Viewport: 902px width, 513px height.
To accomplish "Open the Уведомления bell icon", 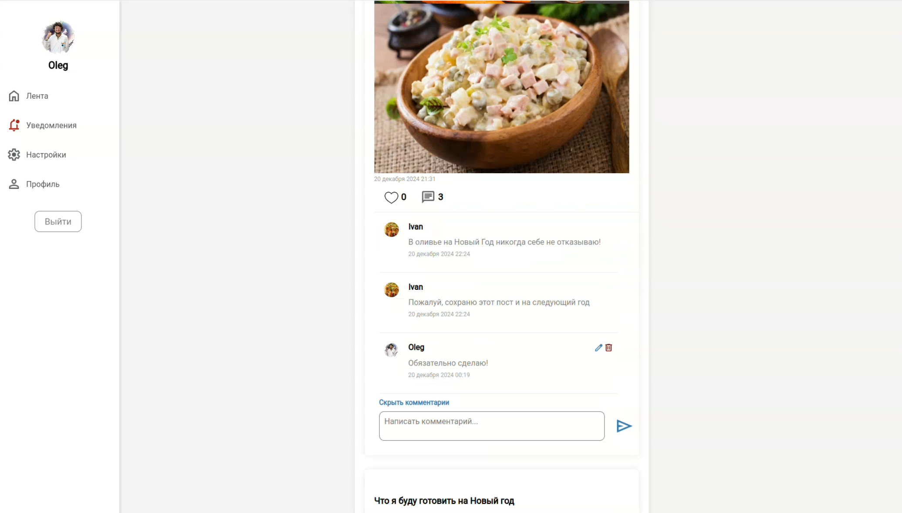I will pyautogui.click(x=14, y=125).
